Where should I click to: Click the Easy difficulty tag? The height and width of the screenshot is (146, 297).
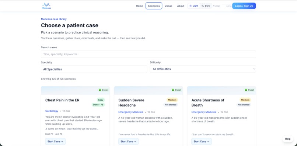click(x=101, y=100)
